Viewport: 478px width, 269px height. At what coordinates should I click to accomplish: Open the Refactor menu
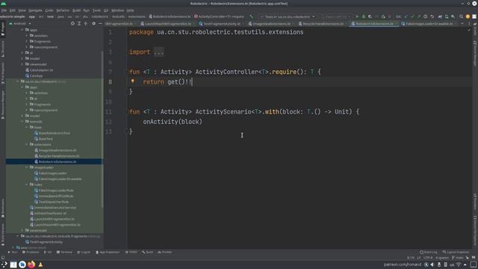click(63, 10)
